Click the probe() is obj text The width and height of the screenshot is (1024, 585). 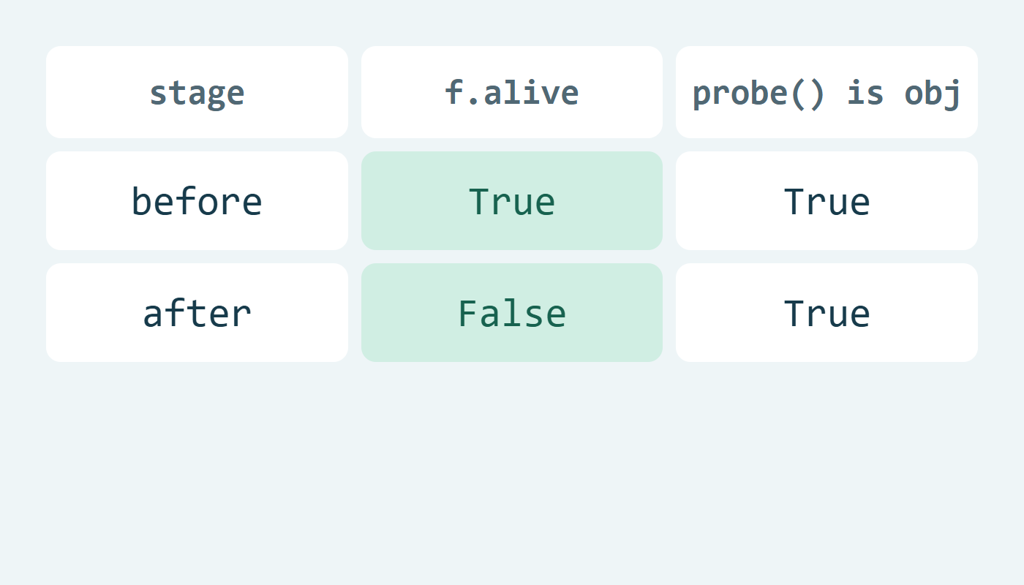[x=827, y=94]
